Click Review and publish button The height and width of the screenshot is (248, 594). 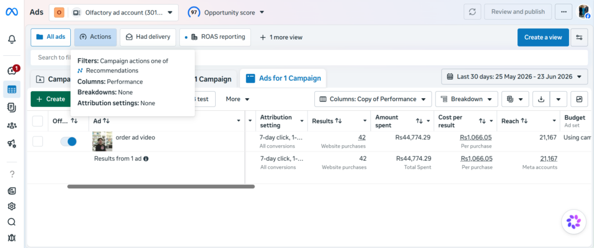(x=518, y=12)
